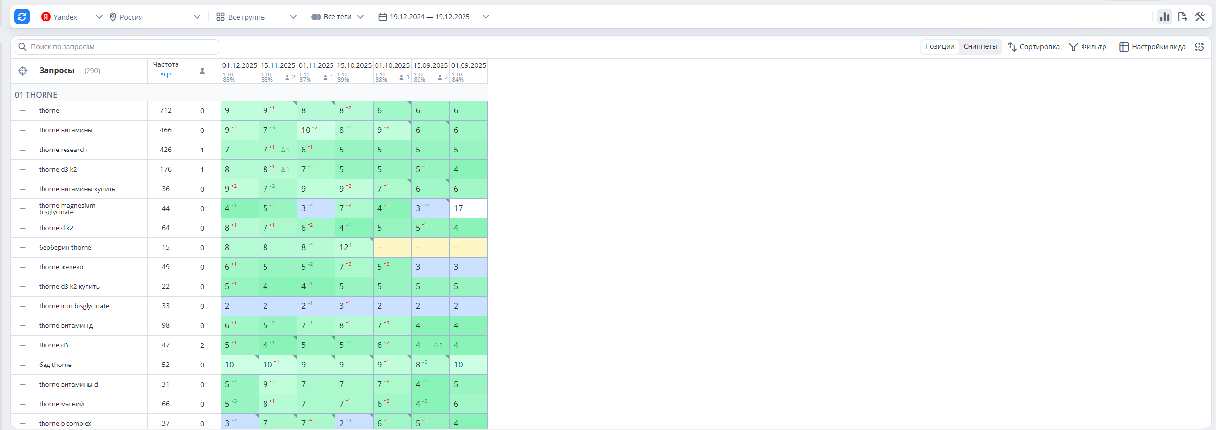
Task: Click the table layout icon for view settings
Action: point(1124,47)
